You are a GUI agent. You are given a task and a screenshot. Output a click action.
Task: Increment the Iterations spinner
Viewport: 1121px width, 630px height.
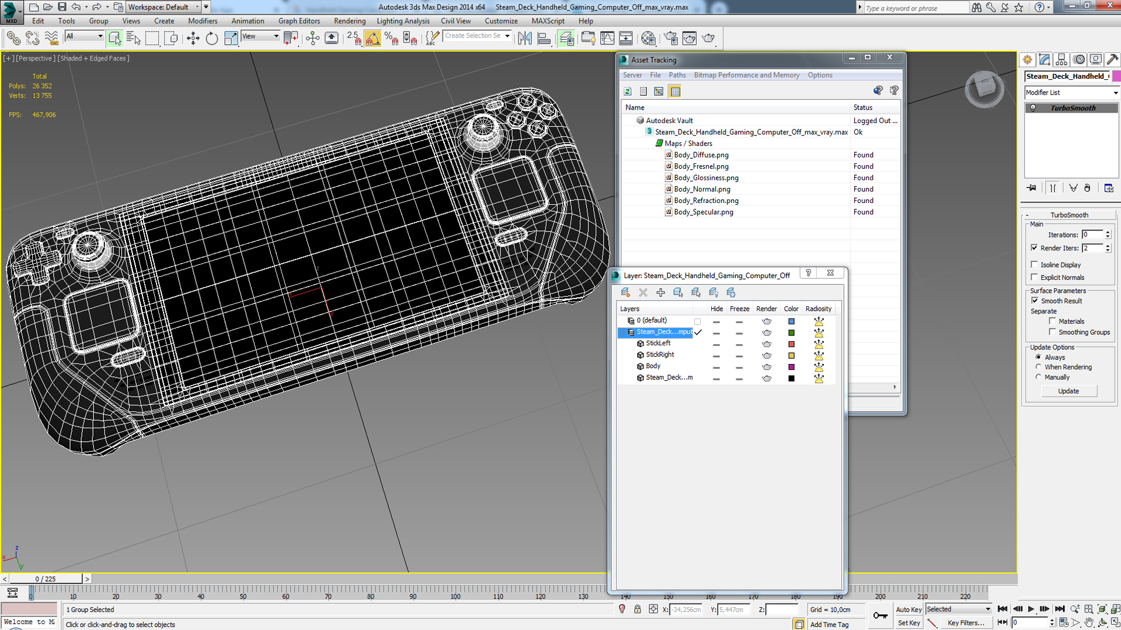pyautogui.click(x=1108, y=232)
